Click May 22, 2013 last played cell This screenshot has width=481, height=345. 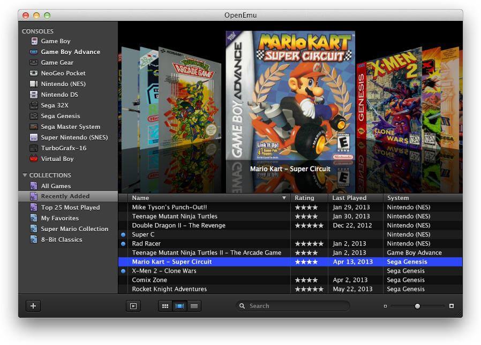pyautogui.click(x=353, y=289)
